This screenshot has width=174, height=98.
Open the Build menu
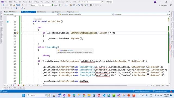tap(31, 2)
